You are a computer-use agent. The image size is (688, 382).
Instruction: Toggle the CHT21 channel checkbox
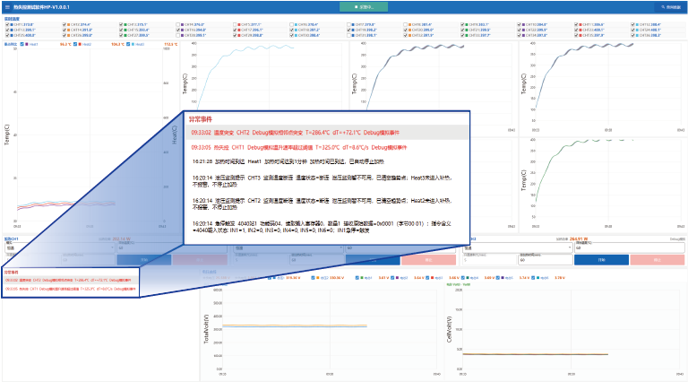tap(462, 30)
